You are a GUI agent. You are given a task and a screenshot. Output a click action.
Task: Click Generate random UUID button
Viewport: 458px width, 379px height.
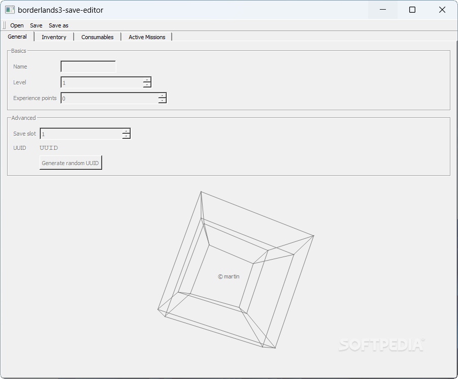point(71,163)
